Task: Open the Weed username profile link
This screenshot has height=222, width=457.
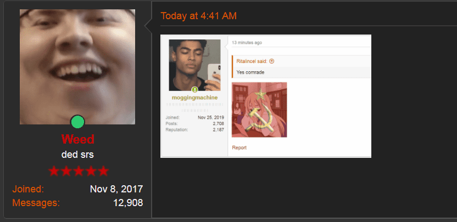Action: pos(78,139)
